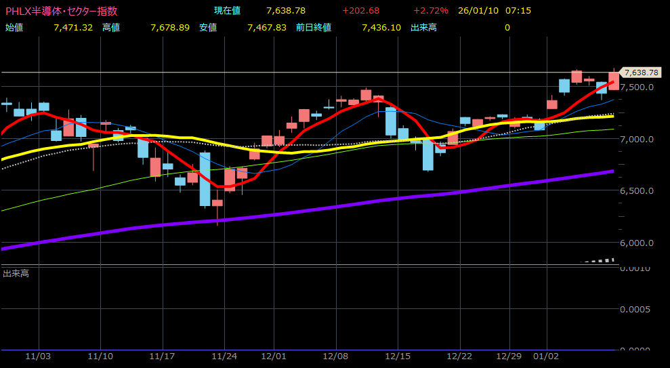
Task: Select the 現在値 label in the header
Action: (227, 11)
